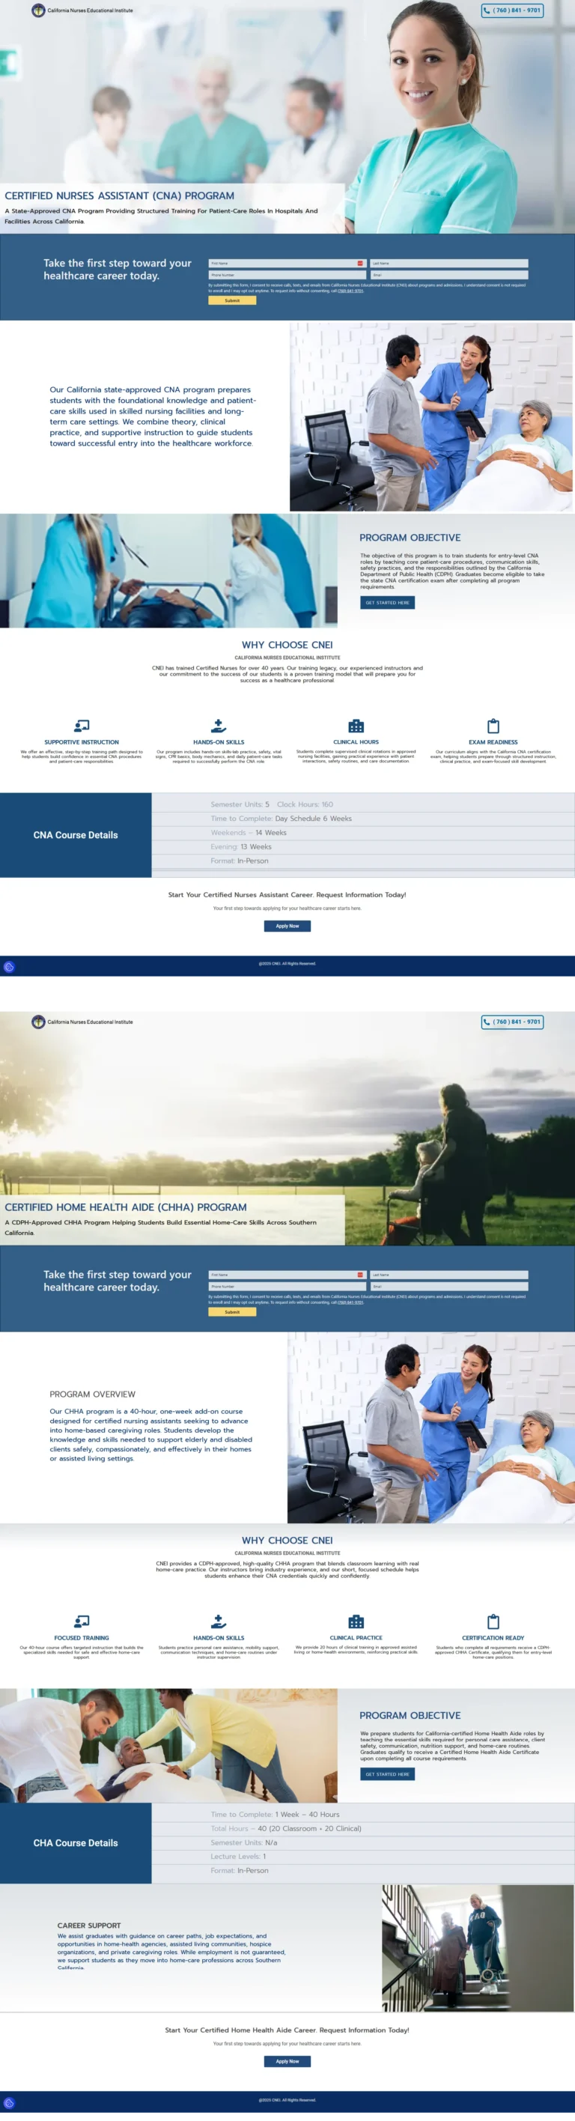The width and height of the screenshot is (575, 2121).
Task: Click 'Lecture Levels: 1' row
Action: coord(363,1856)
